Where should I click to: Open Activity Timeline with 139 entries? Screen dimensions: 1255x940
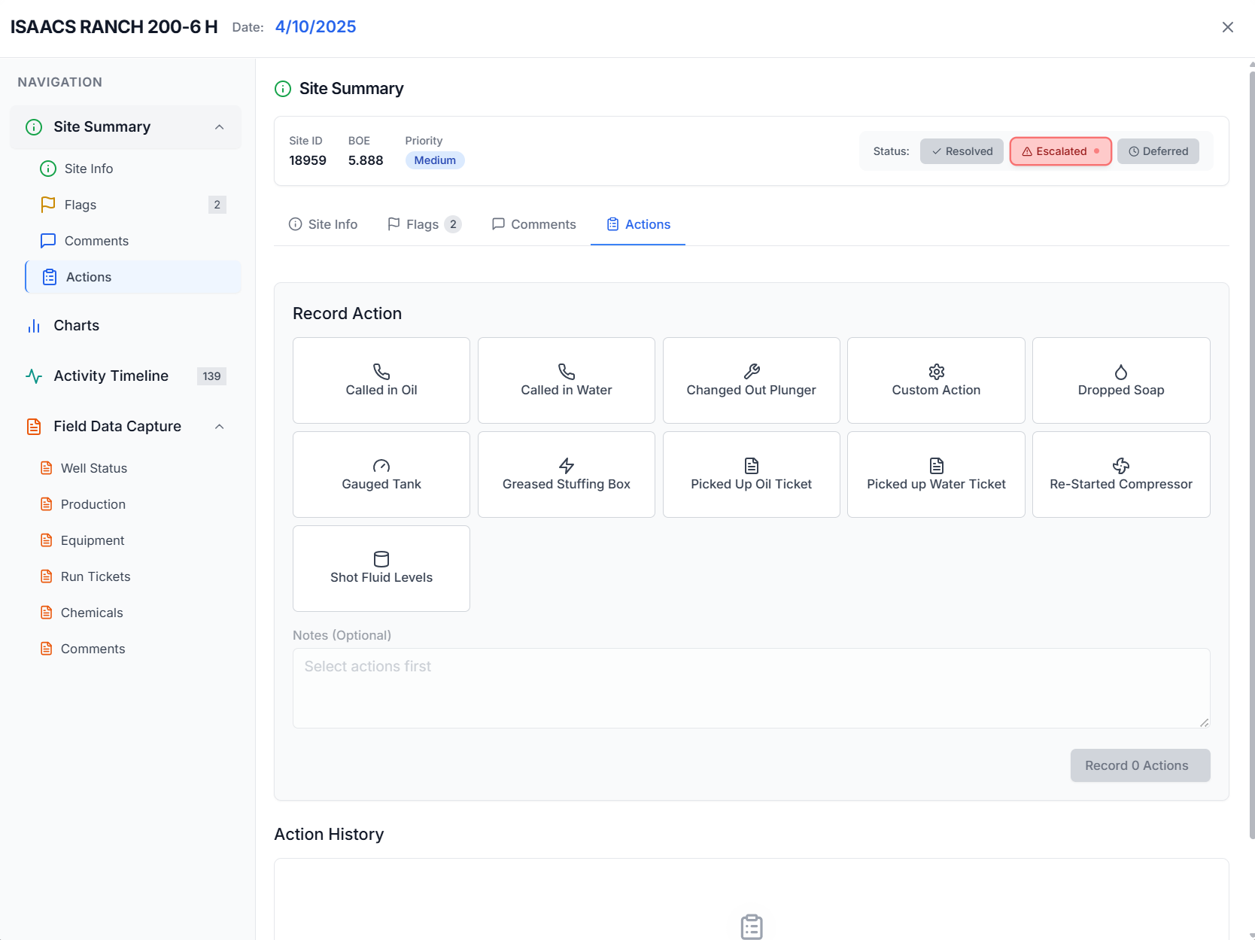pos(111,376)
